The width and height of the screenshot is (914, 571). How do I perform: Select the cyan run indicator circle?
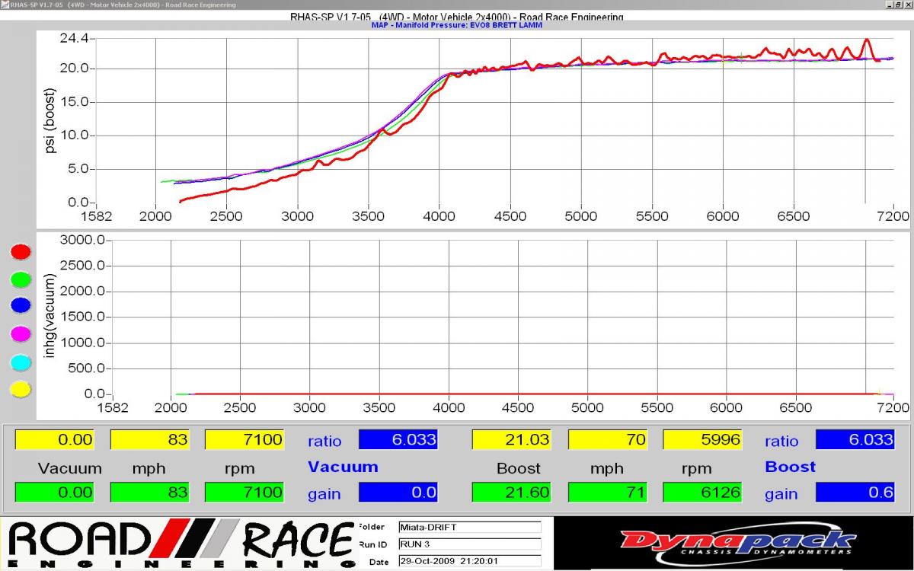(21, 362)
